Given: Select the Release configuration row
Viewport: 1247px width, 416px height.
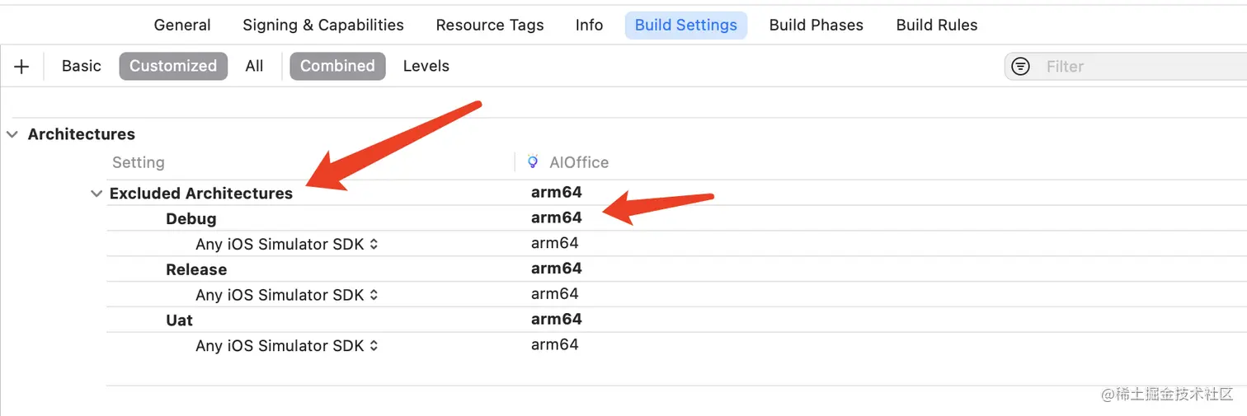Looking at the screenshot, I should (x=196, y=269).
